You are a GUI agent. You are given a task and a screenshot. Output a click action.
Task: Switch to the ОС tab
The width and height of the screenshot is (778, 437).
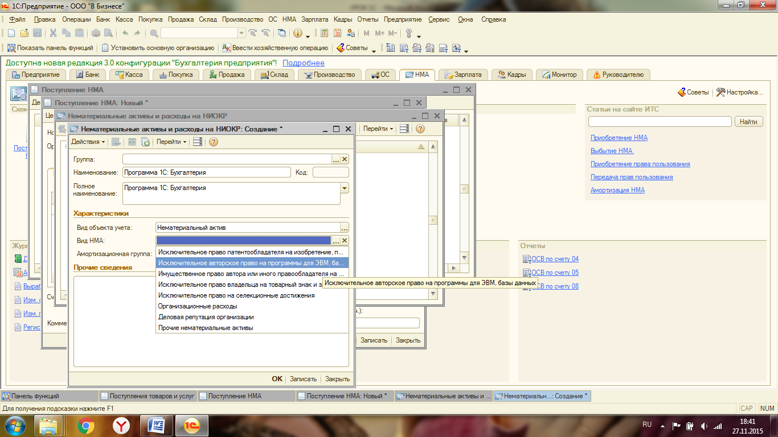click(x=380, y=75)
